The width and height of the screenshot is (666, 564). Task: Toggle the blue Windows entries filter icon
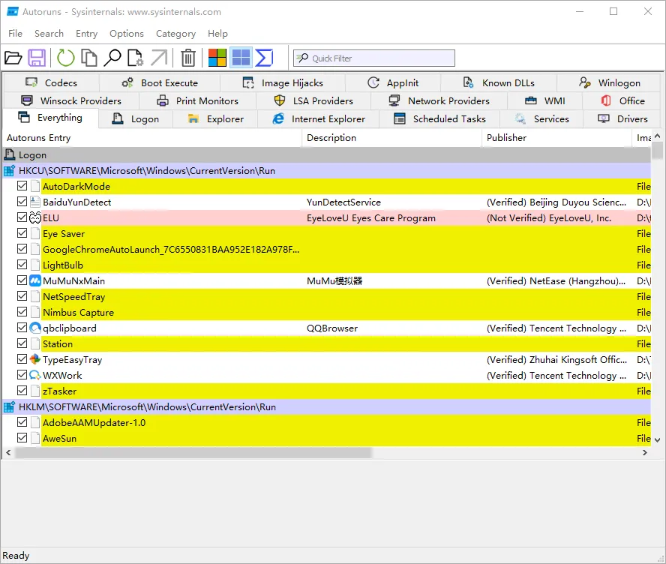click(241, 58)
